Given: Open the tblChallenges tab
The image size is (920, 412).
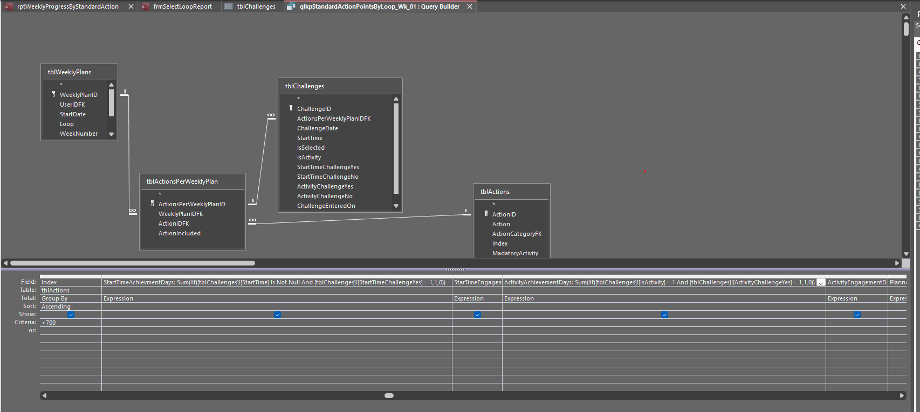Looking at the screenshot, I should click(x=256, y=6).
